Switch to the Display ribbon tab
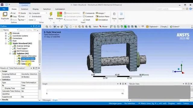The width and height of the screenshot is (193, 108). pos(36,9)
